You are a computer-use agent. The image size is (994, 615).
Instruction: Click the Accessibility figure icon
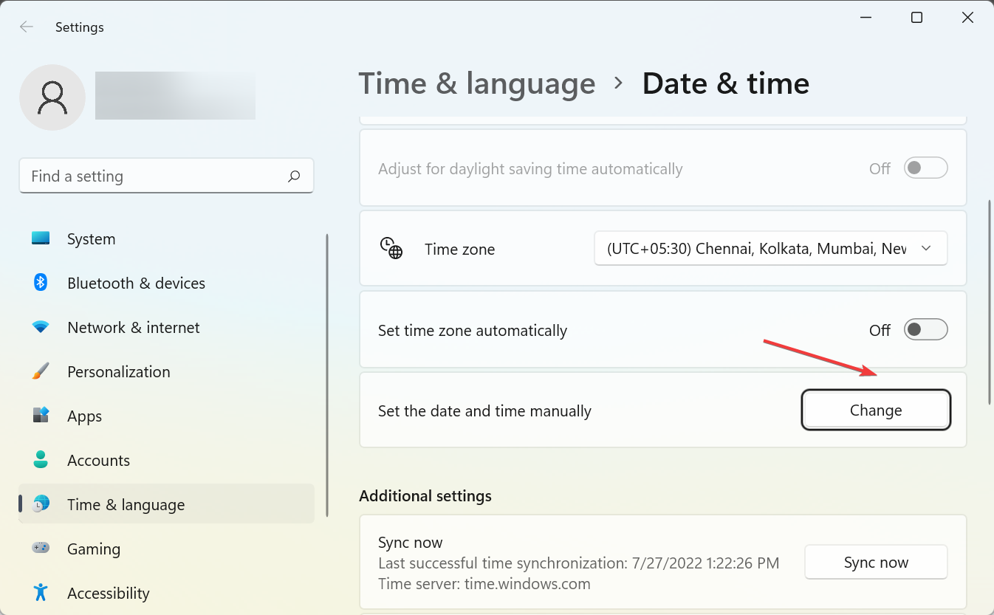[41, 593]
